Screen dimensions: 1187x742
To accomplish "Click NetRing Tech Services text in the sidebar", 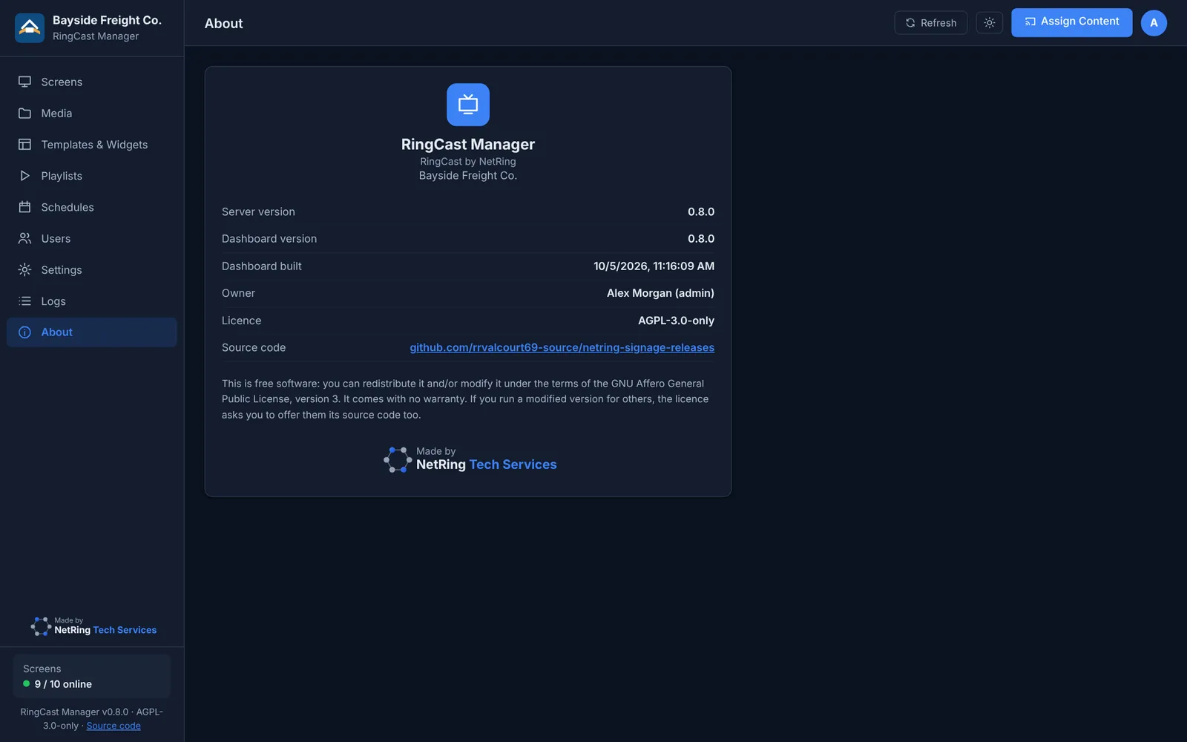I will pos(105,630).
